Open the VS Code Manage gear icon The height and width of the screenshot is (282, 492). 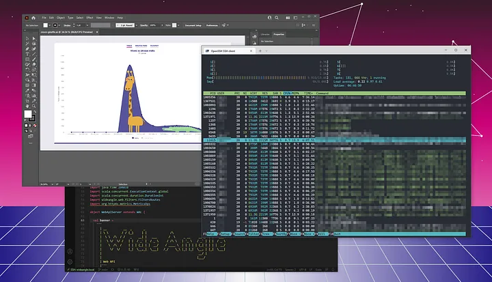coord(70,262)
